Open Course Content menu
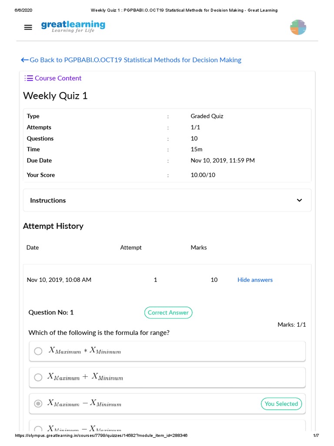The width and height of the screenshot is (334, 446). click(x=58, y=78)
